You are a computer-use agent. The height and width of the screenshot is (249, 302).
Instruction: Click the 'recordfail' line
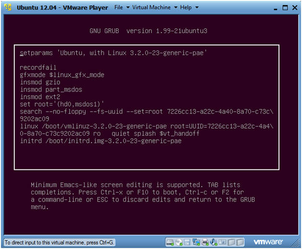(38, 68)
